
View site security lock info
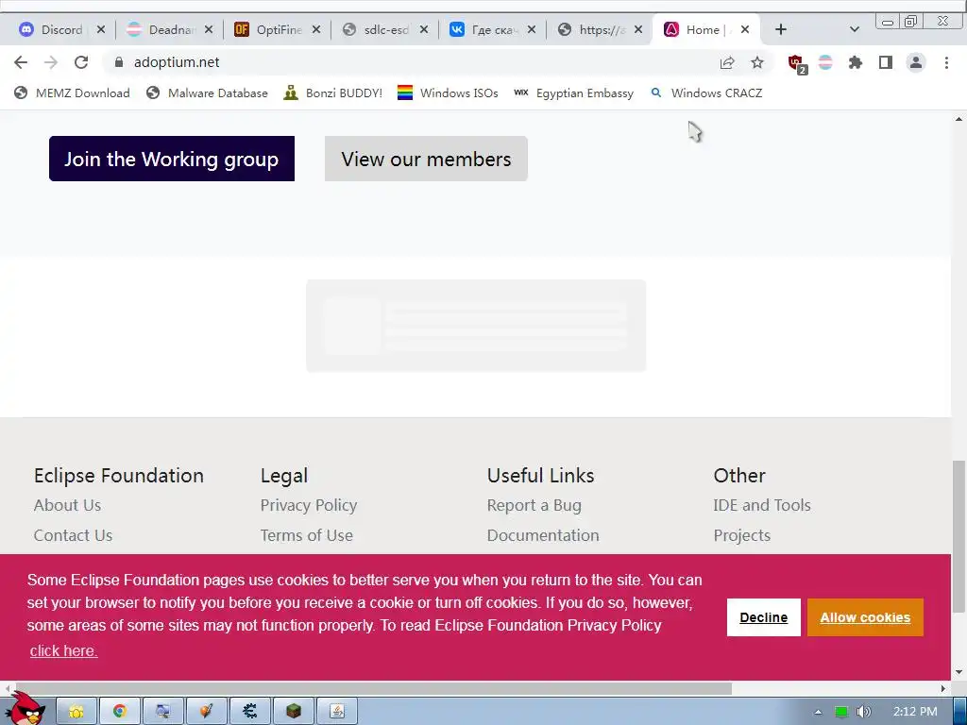coord(119,62)
